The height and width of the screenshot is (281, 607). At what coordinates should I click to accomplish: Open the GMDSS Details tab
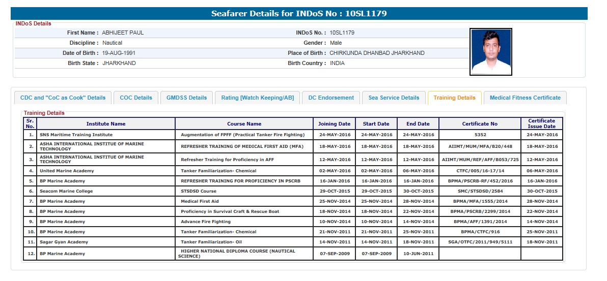(186, 98)
